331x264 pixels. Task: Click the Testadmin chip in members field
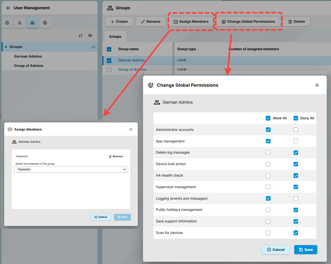click(x=24, y=169)
